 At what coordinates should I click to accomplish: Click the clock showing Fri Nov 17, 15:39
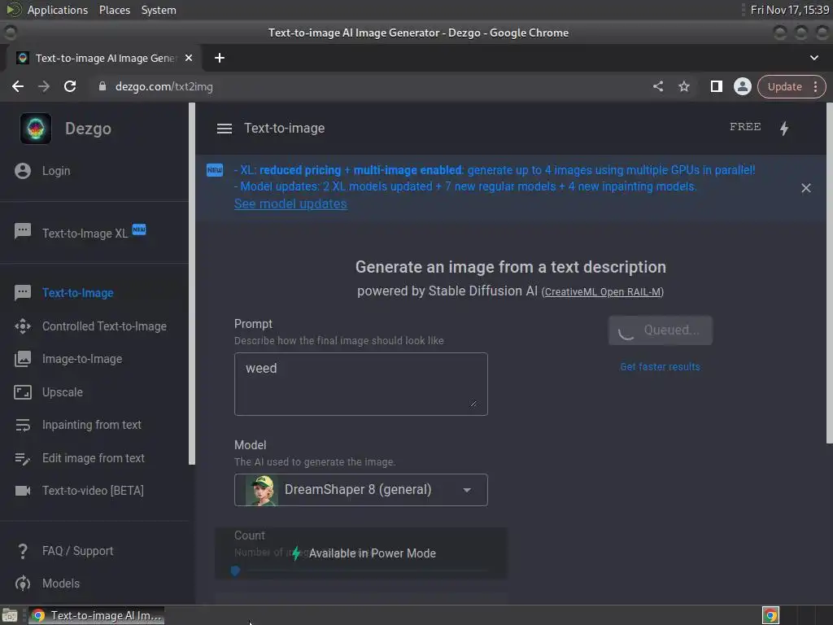(x=789, y=10)
